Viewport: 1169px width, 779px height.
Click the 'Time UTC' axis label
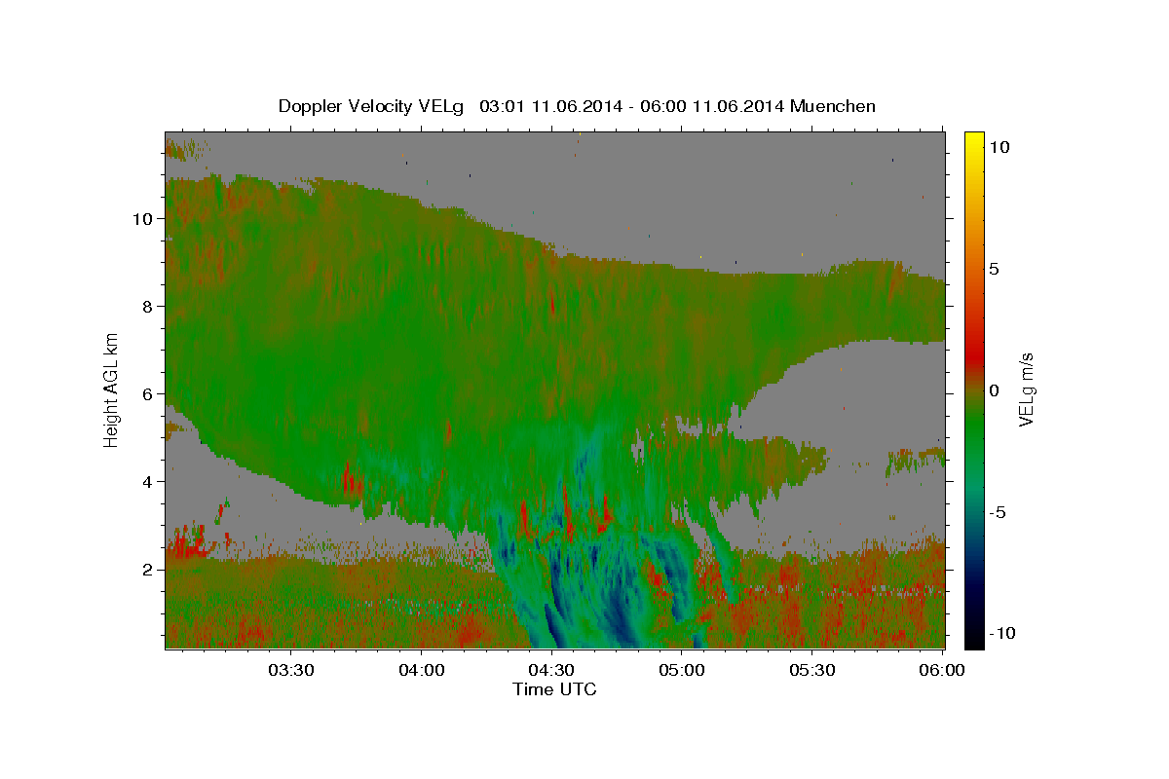[x=554, y=689]
